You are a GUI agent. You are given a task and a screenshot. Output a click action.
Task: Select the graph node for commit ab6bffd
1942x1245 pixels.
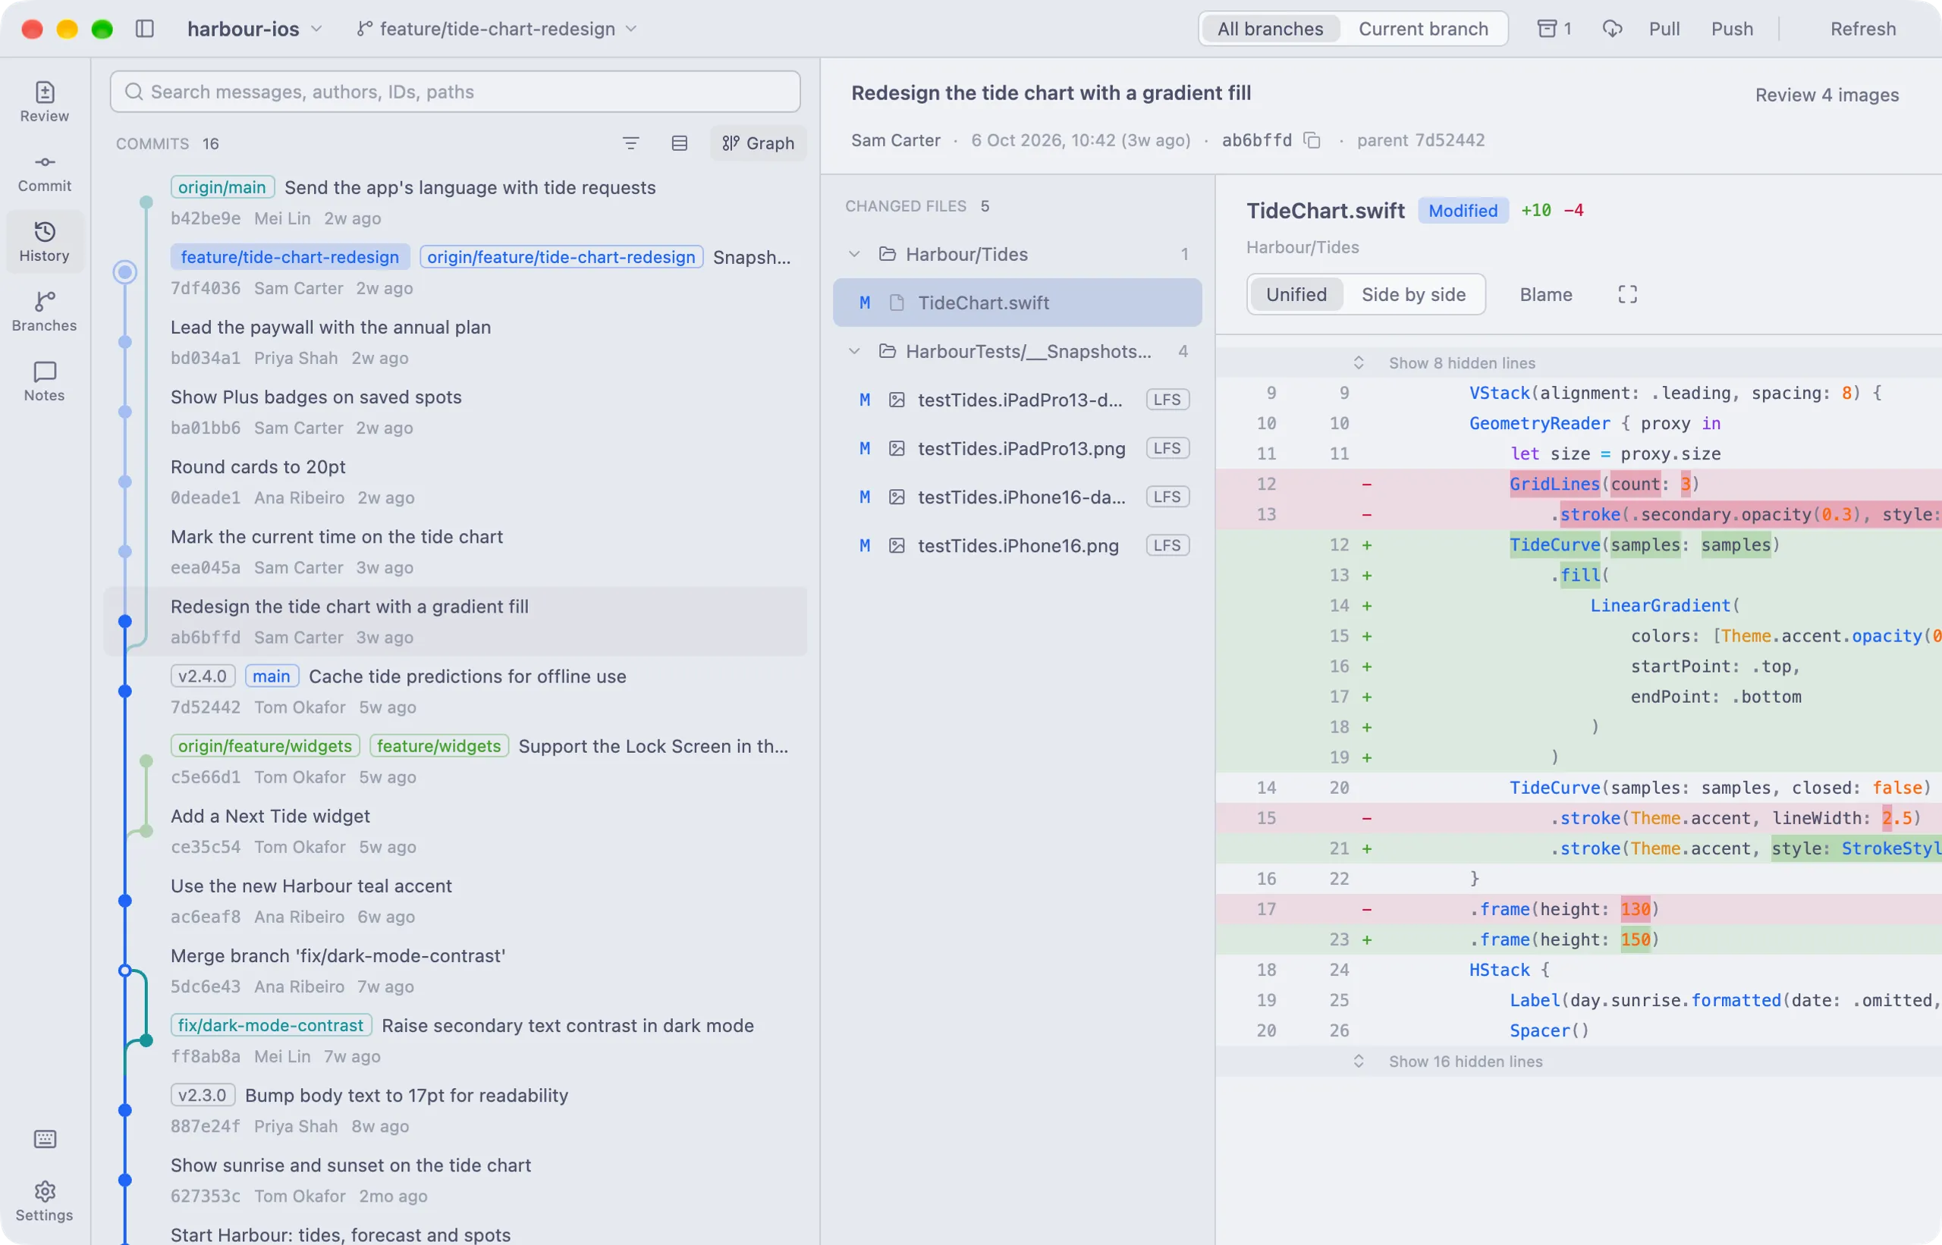click(x=124, y=622)
